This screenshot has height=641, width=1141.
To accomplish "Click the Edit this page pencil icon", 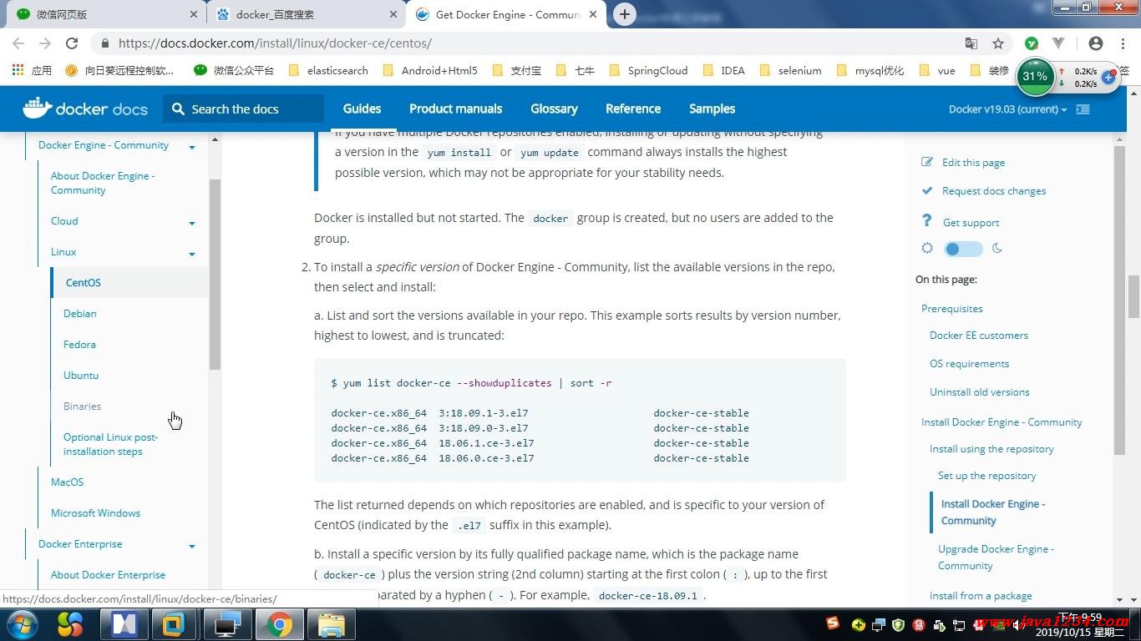I will (927, 162).
